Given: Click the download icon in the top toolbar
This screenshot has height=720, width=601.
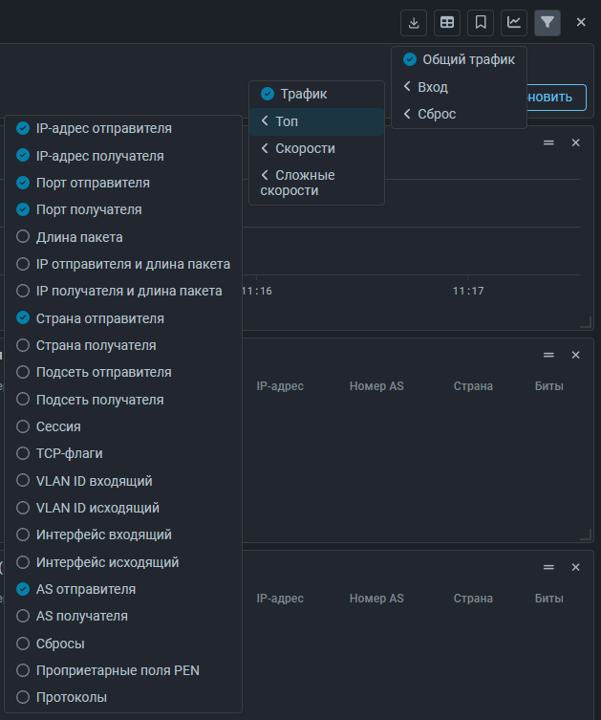Looking at the screenshot, I should tap(414, 22).
